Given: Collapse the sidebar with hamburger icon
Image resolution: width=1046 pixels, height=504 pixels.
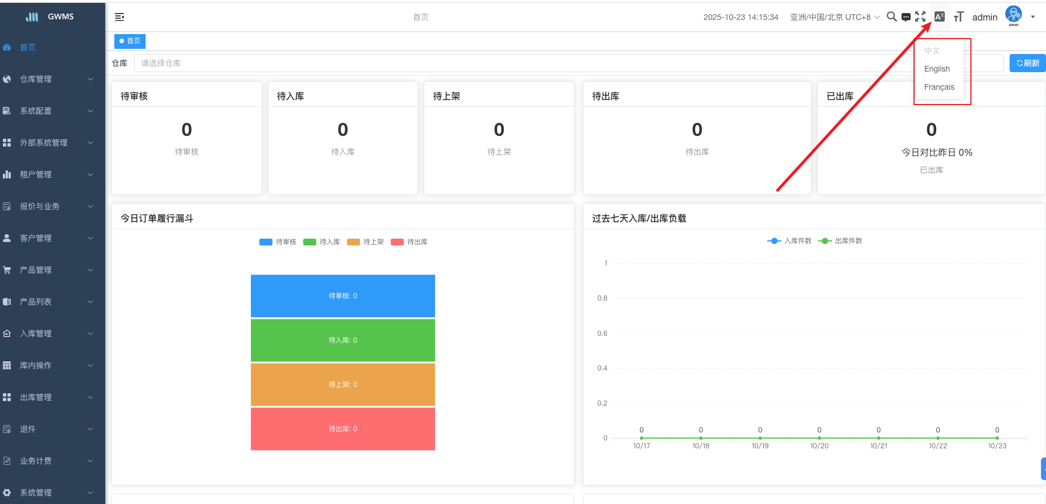Looking at the screenshot, I should [x=119, y=17].
